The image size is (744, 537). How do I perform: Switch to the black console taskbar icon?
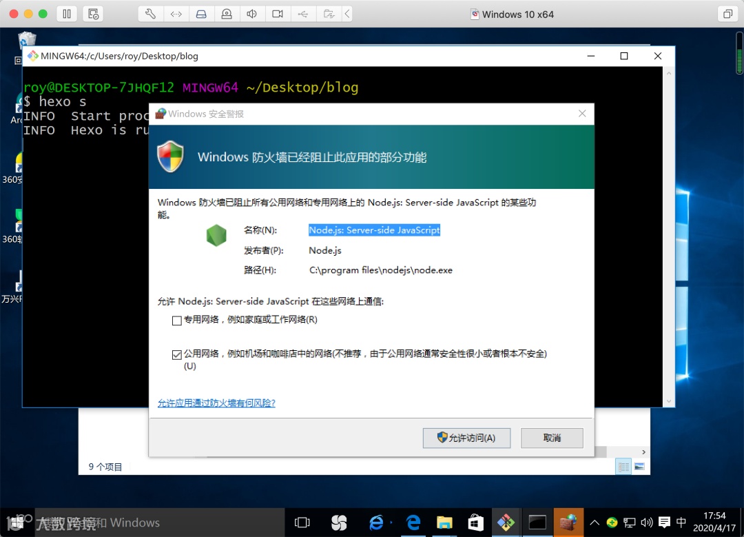point(537,523)
